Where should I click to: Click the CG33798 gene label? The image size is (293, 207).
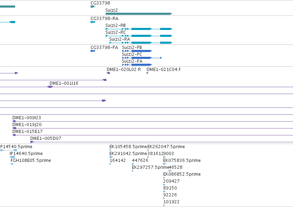100,3
